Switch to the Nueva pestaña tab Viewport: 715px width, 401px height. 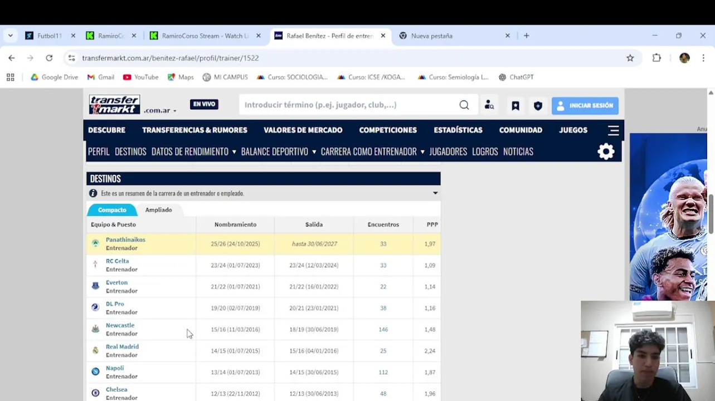tap(454, 36)
